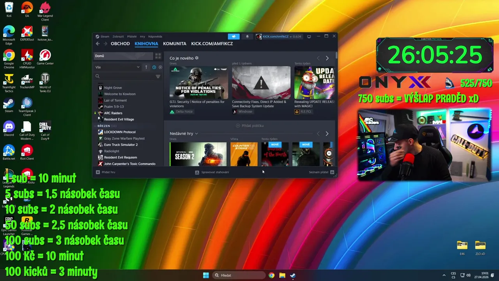499x281 pixels.
Task: Open Notice of Penalties news thumbnail
Action: tap(199, 82)
